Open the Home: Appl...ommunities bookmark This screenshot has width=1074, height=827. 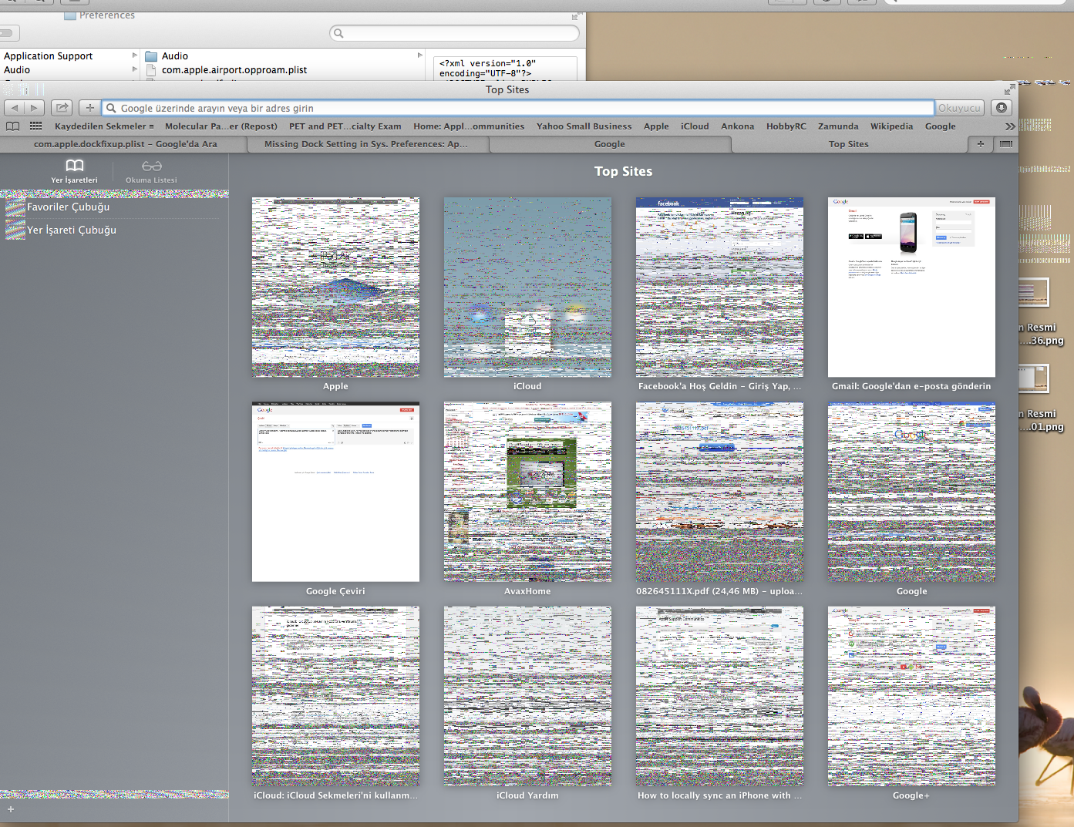469,126
